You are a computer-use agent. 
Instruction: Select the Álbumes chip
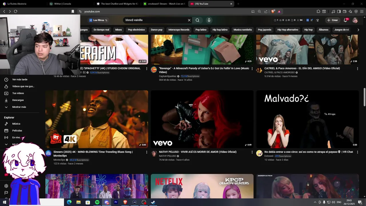click(x=323, y=30)
